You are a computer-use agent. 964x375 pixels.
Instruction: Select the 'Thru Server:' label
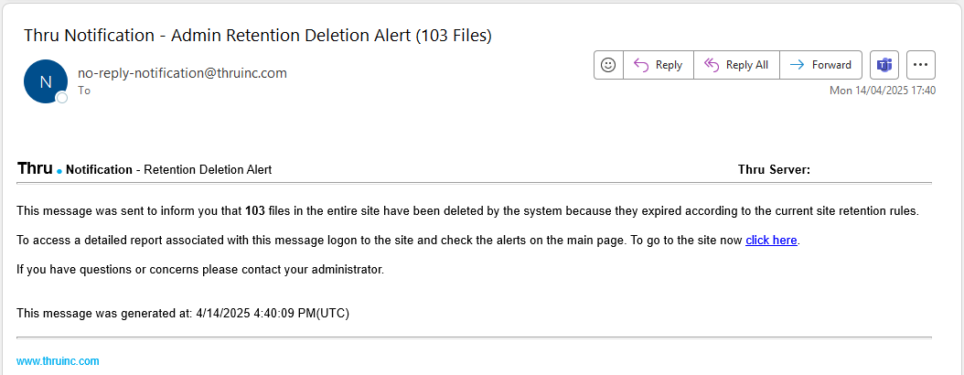pos(774,170)
